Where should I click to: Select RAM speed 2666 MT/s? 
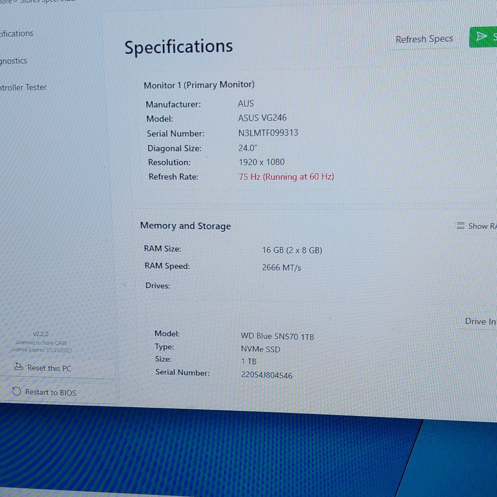(x=282, y=268)
